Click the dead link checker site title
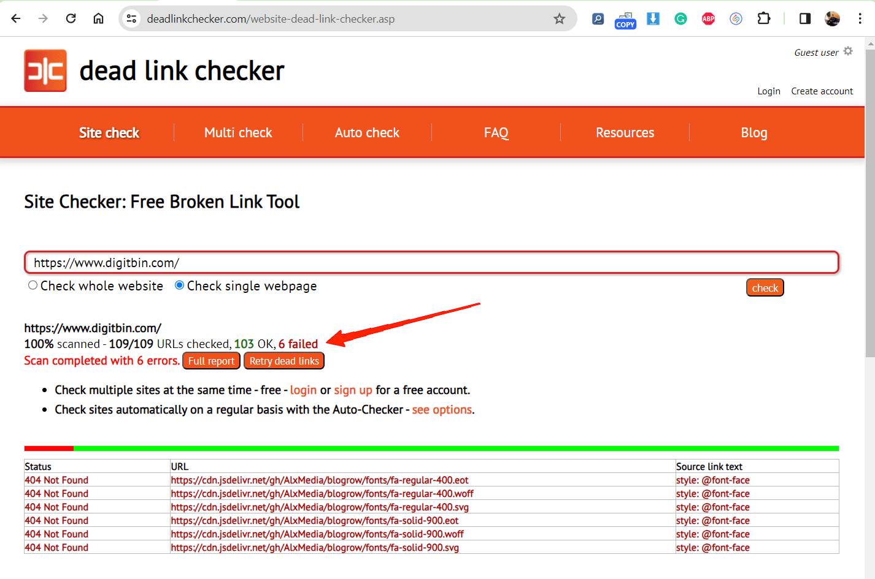This screenshot has width=875, height=579. [182, 71]
